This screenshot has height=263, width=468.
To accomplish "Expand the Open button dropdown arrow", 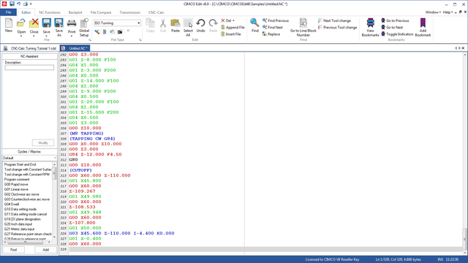I will [x=21, y=36].
